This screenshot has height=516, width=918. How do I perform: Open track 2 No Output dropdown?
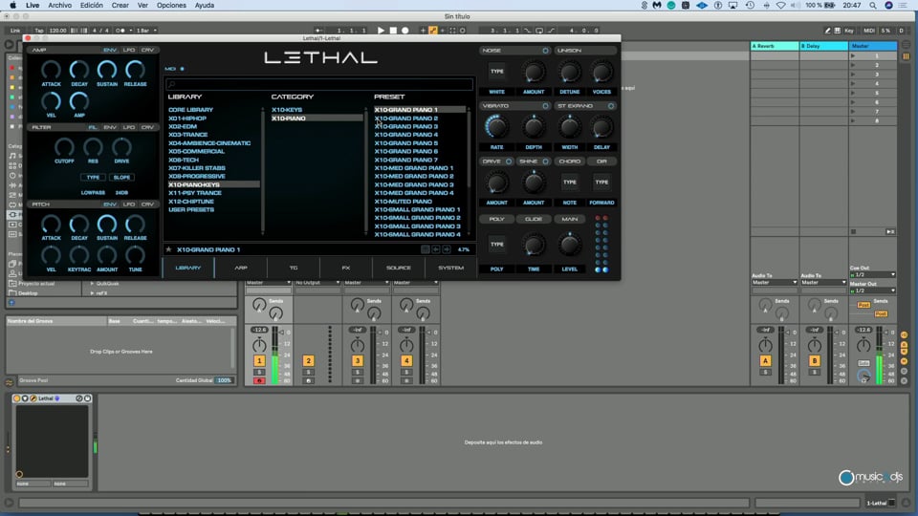(x=317, y=283)
